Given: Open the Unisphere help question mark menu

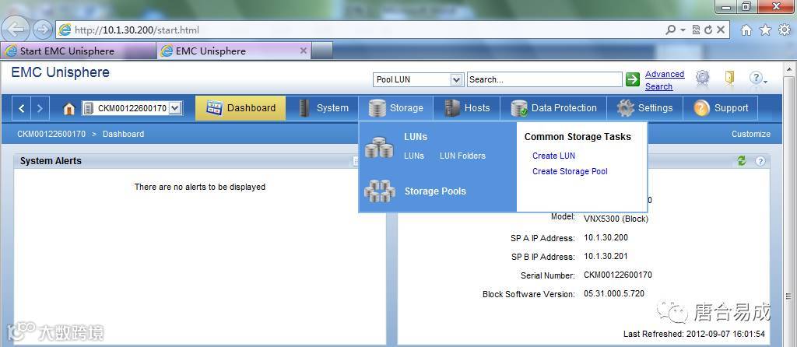Looking at the screenshot, I should (x=757, y=78).
